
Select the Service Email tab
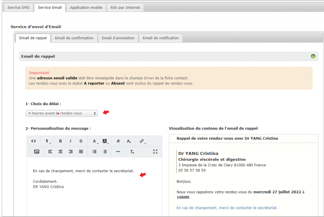click(x=50, y=8)
